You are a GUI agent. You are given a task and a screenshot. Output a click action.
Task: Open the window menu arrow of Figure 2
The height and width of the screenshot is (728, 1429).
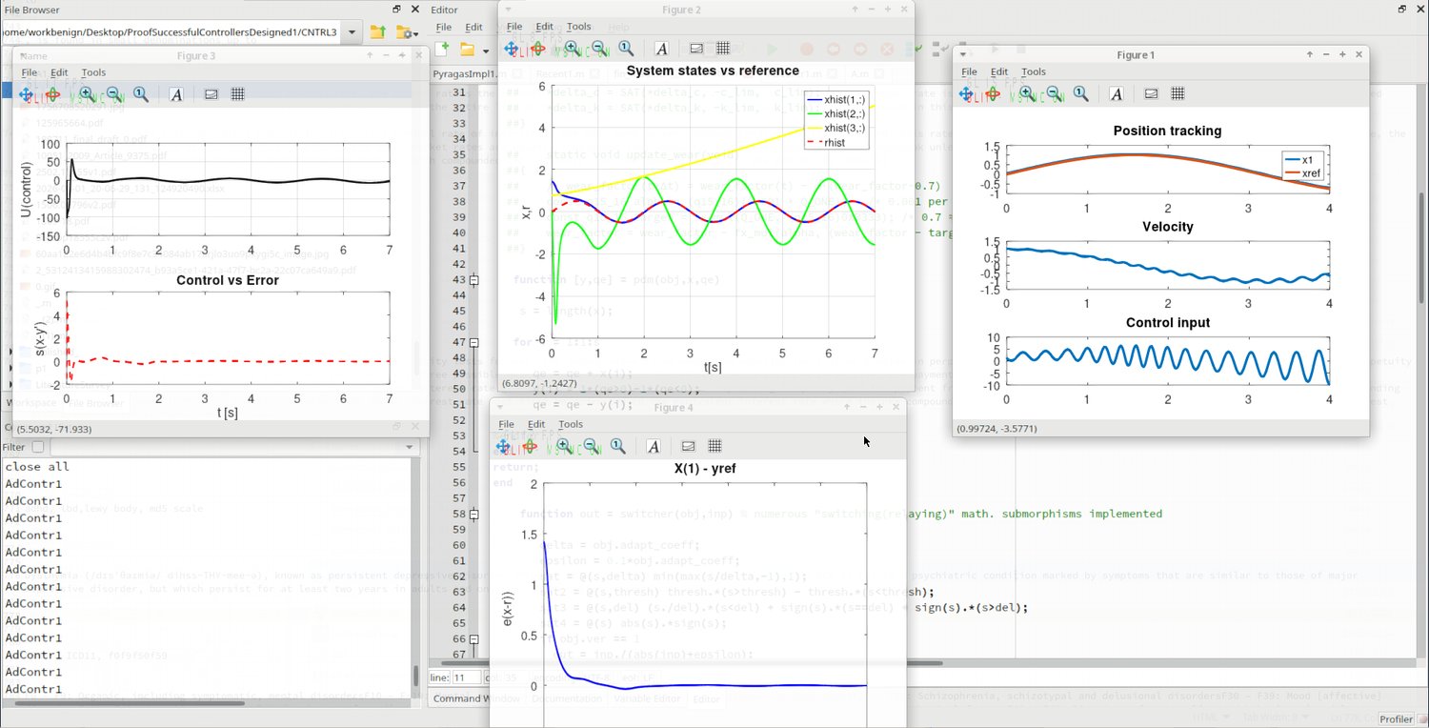[x=509, y=10]
